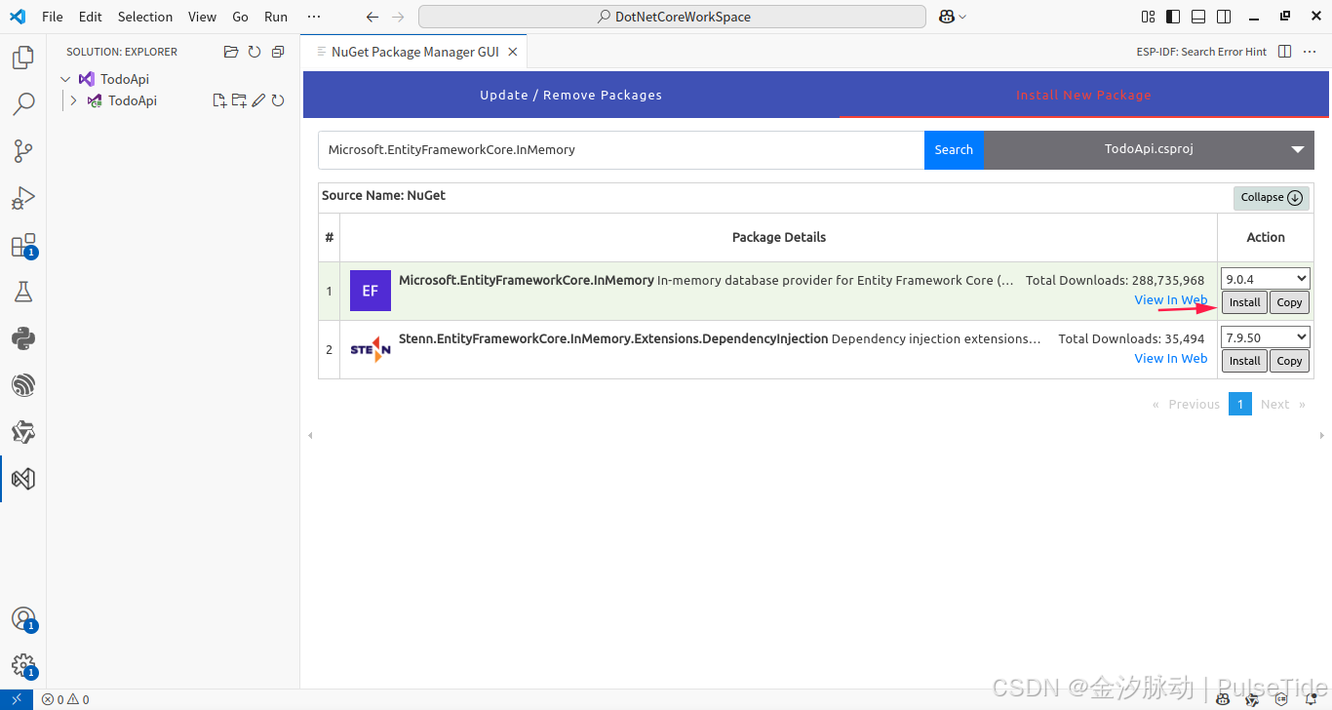
Task: Open the Copilot chat icon
Action: [x=946, y=17]
